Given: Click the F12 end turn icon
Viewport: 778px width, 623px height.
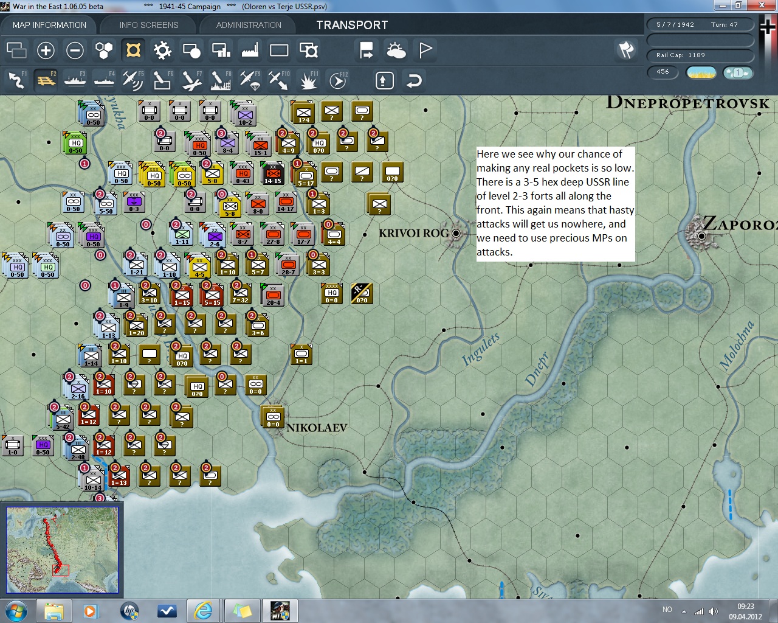Looking at the screenshot, I should (x=337, y=80).
